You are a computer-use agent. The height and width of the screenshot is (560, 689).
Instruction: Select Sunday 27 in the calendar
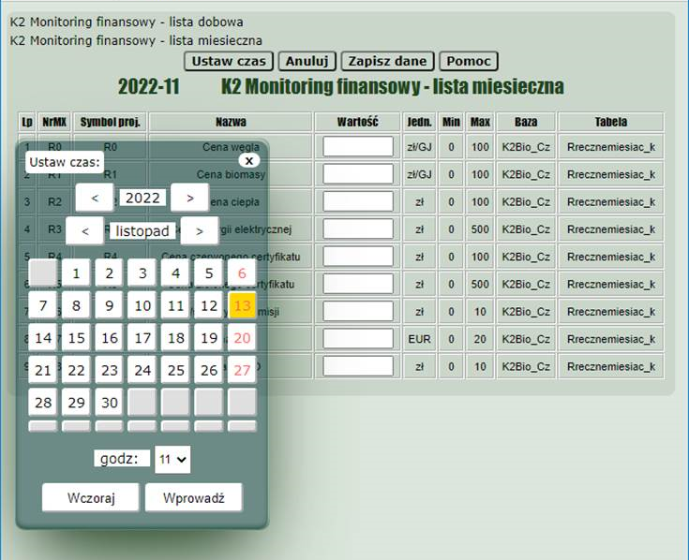pos(243,370)
